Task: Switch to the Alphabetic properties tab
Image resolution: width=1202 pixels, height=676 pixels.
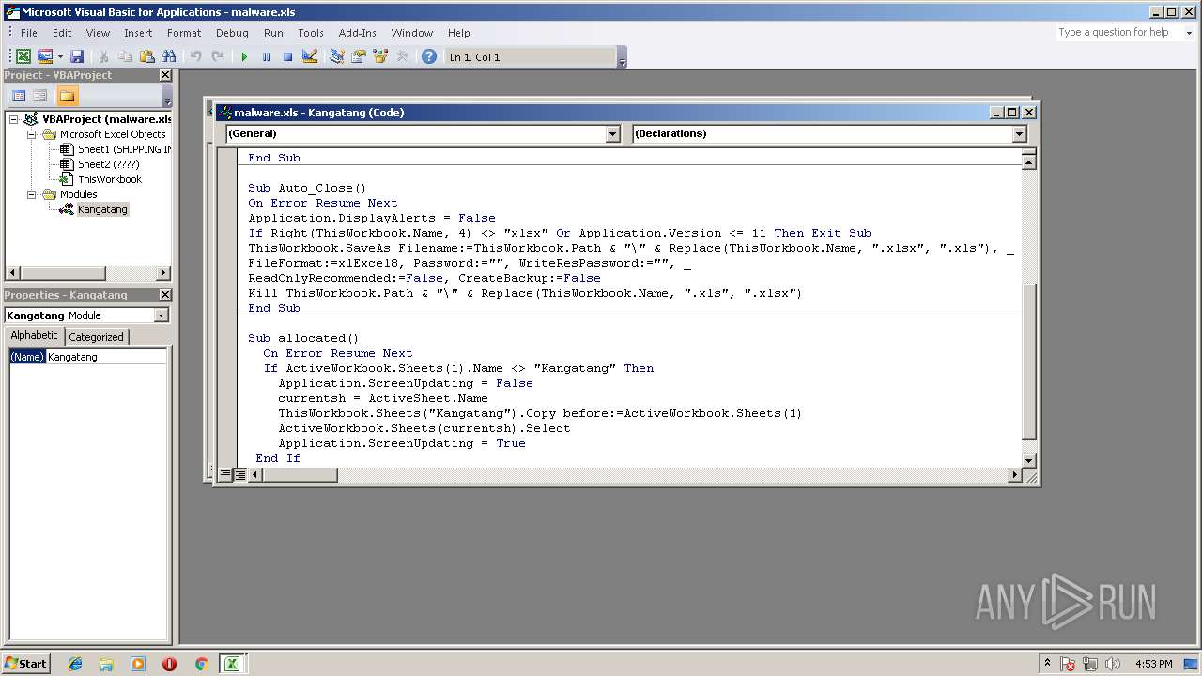Action: tap(35, 336)
